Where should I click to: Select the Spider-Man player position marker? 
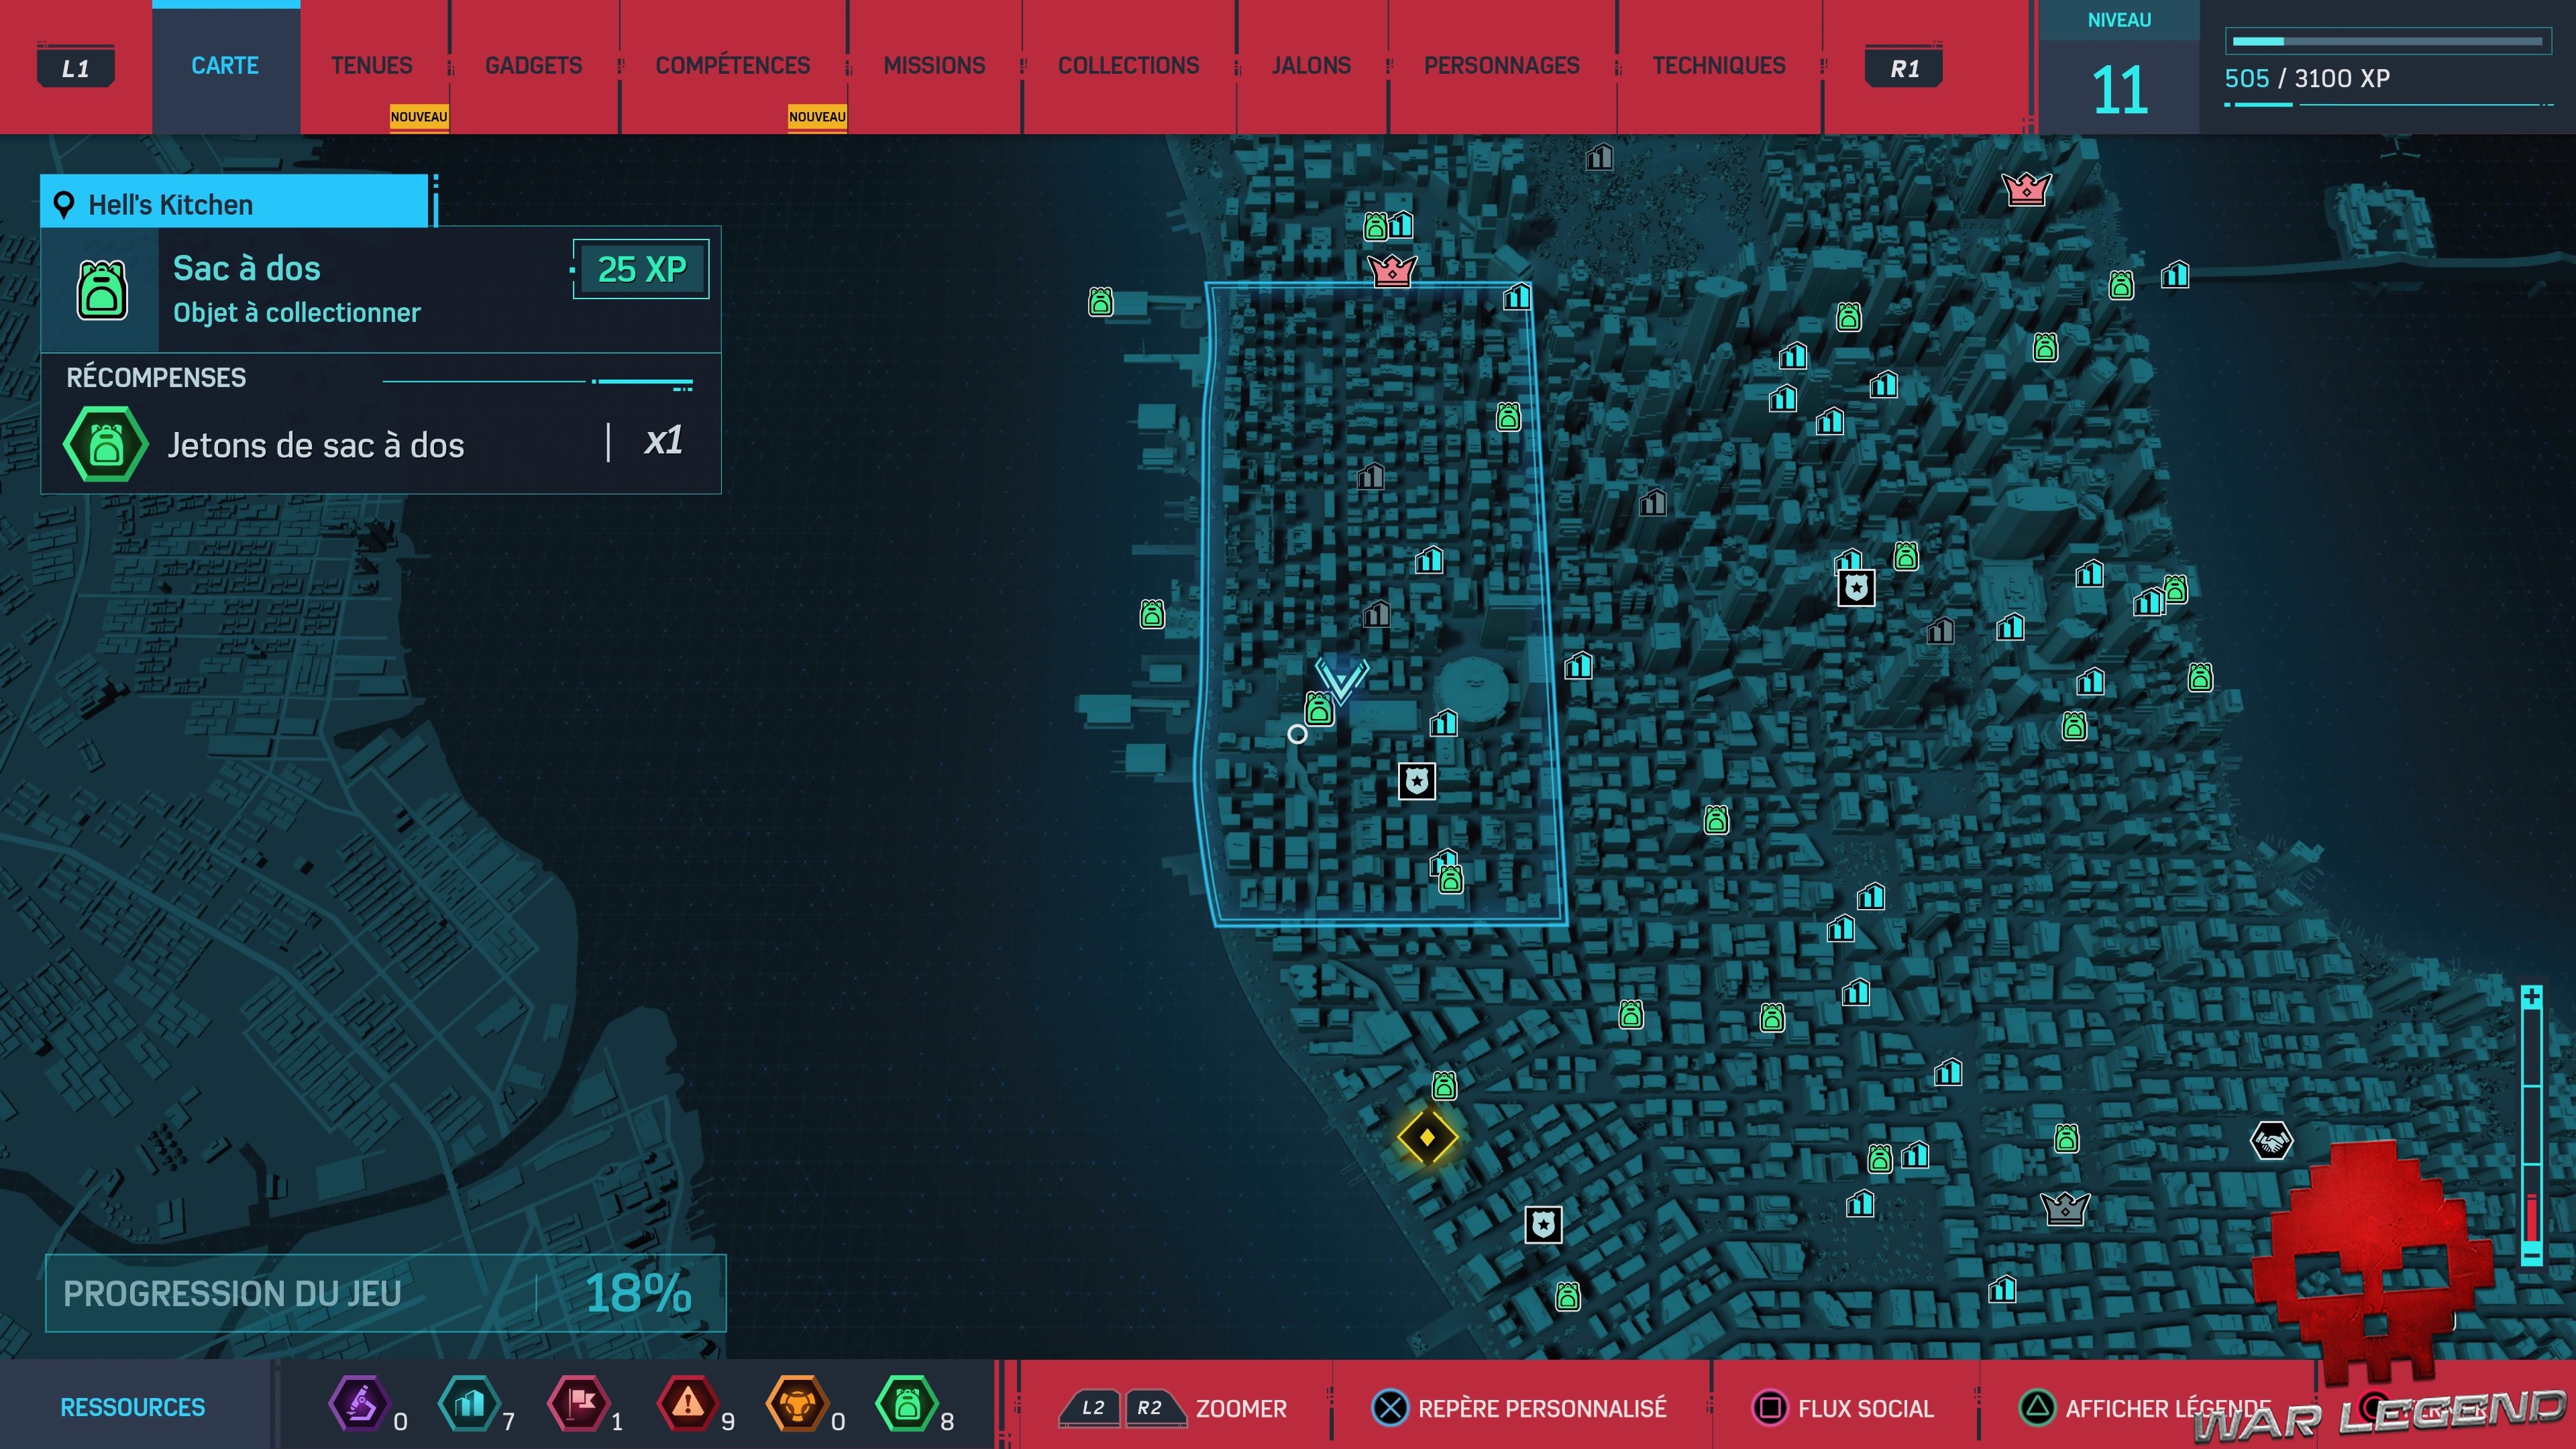coord(1341,680)
